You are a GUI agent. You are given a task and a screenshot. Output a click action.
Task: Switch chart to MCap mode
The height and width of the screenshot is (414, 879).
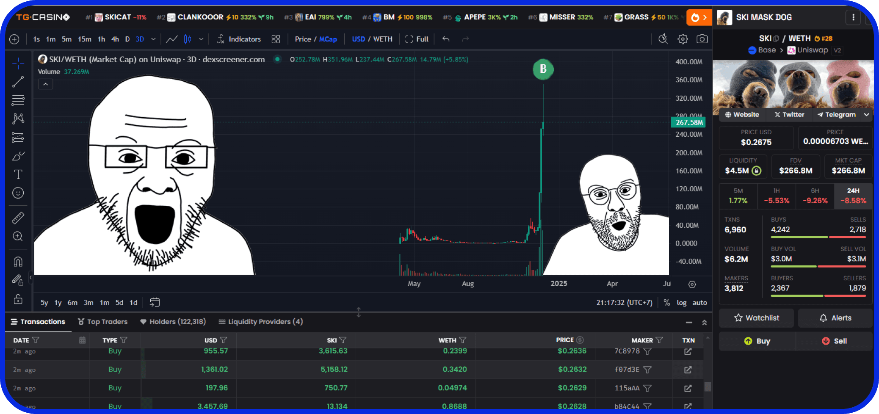(x=328, y=39)
